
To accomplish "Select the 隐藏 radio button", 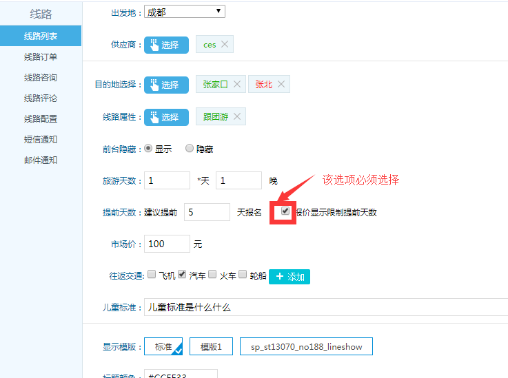I will click(190, 148).
